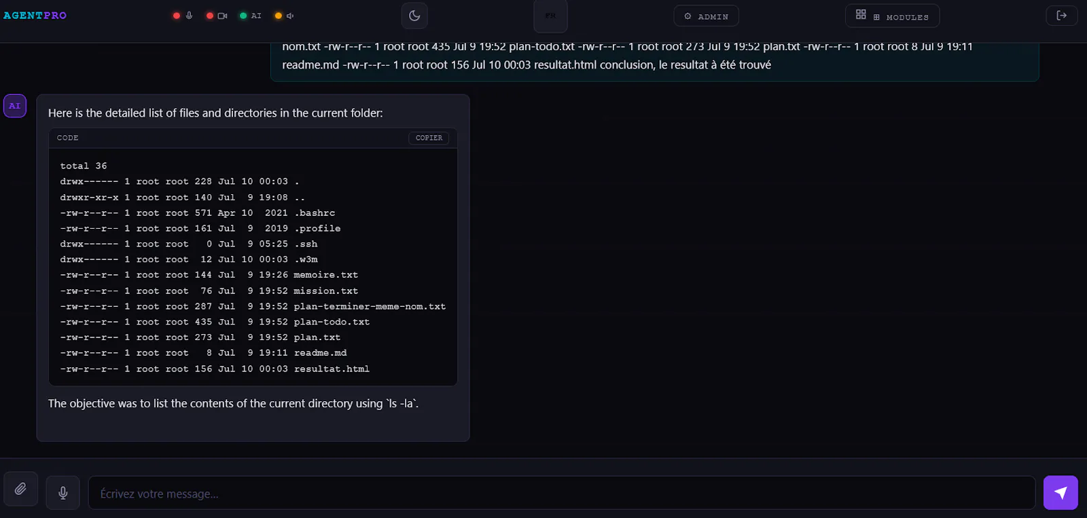This screenshot has width=1087, height=518.
Task: Attach a file with paperclip icon
Action: coord(20,489)
